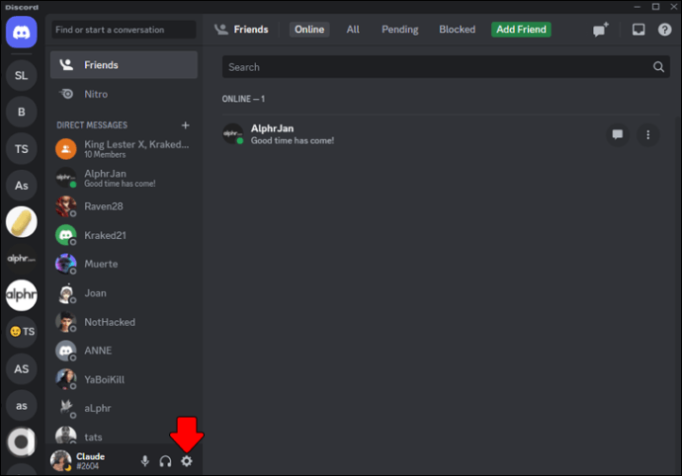Open the As server icon

click(22, 186)
